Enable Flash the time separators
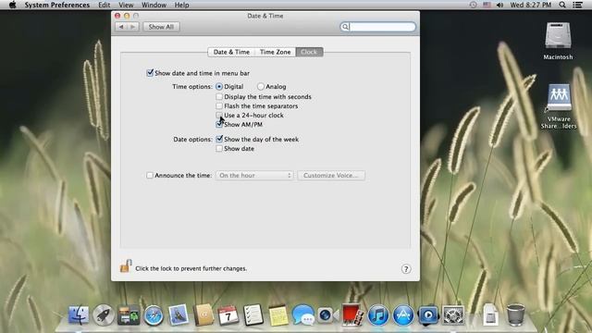592x333 pixels. pos(219,106)
